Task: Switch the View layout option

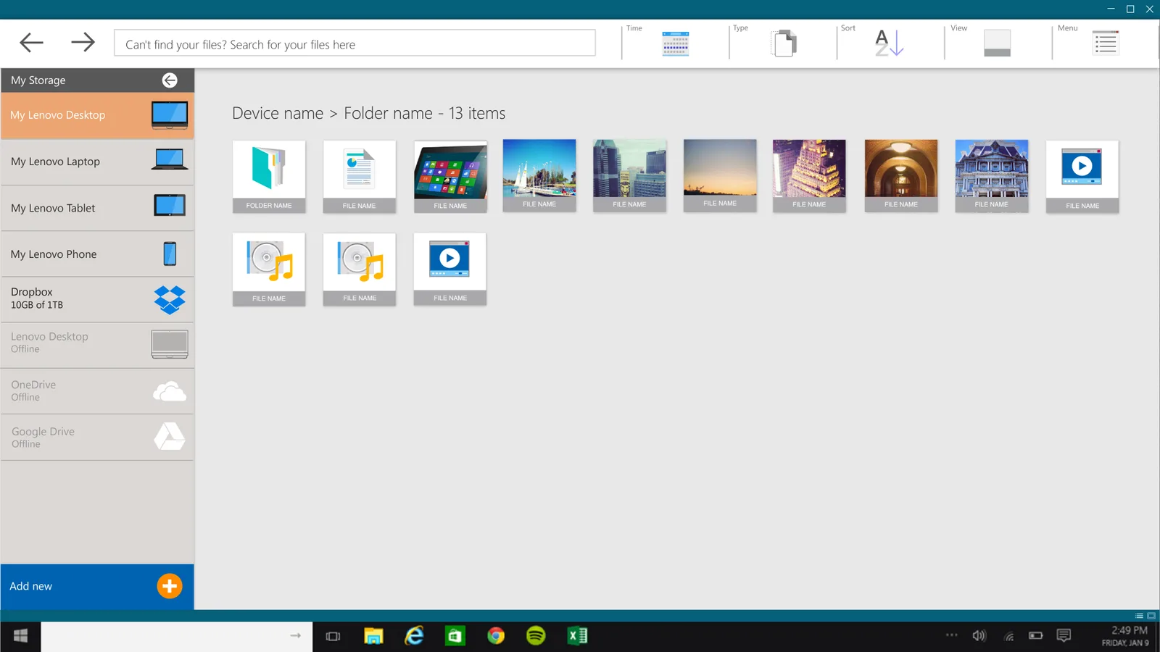Action: (x=997, y=43)
